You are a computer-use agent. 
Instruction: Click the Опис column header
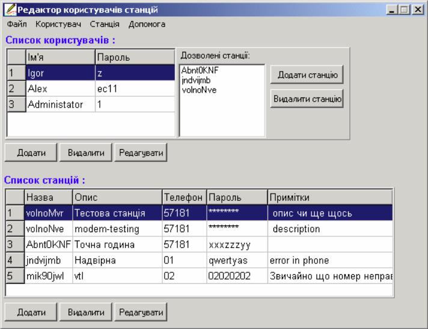click(x=117, y=197)
